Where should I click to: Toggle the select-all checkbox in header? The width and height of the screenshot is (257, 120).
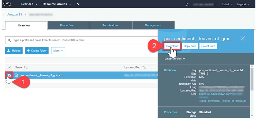[x=10, y=67]
